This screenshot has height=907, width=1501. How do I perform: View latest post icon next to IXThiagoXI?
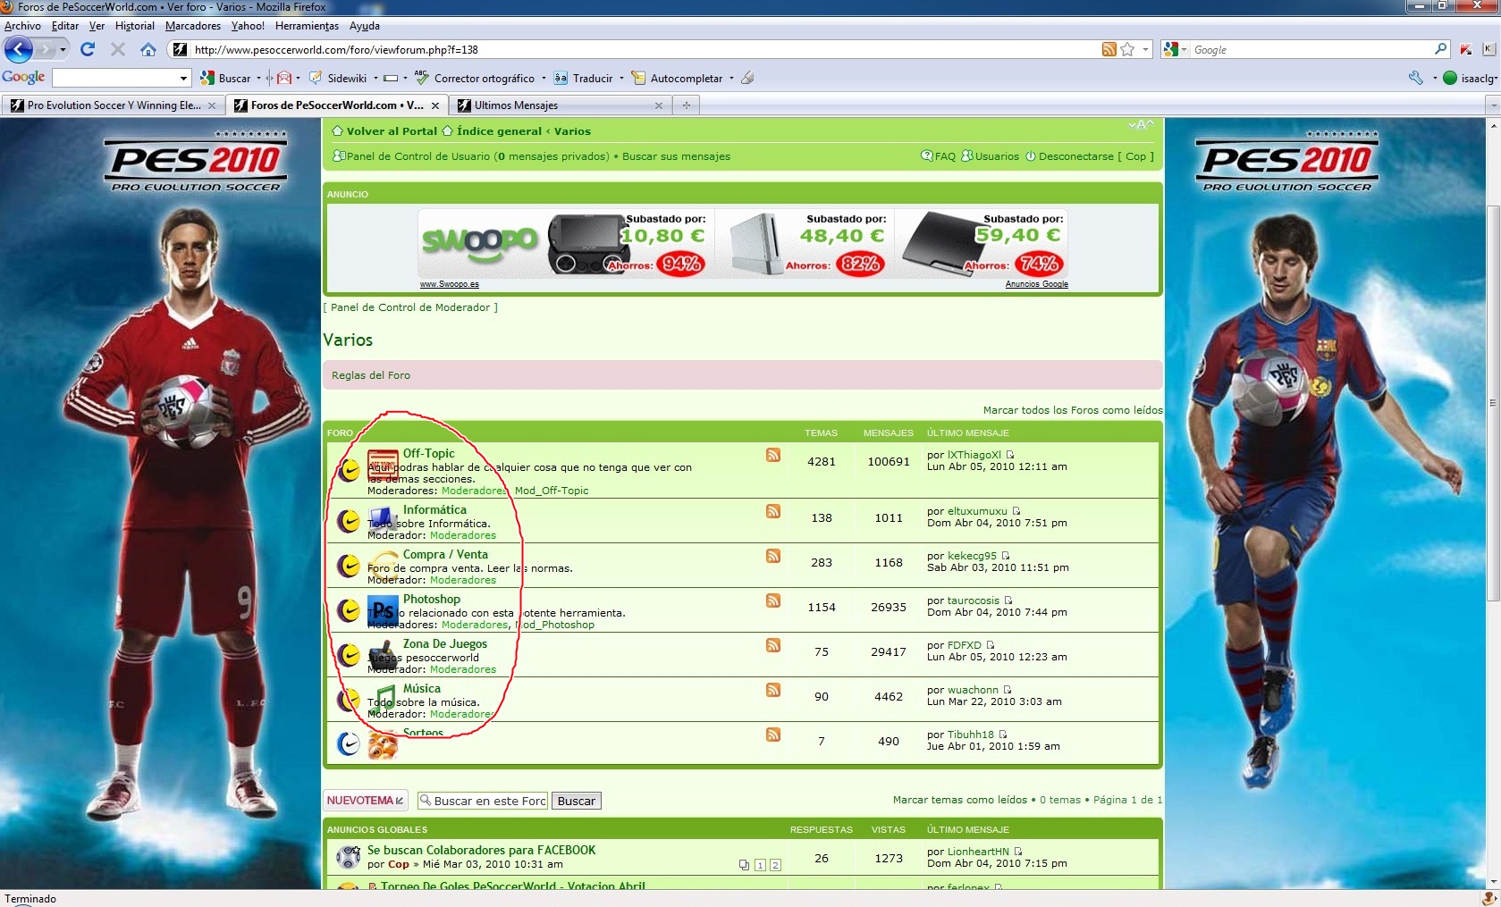click(x=1010, y=455)
